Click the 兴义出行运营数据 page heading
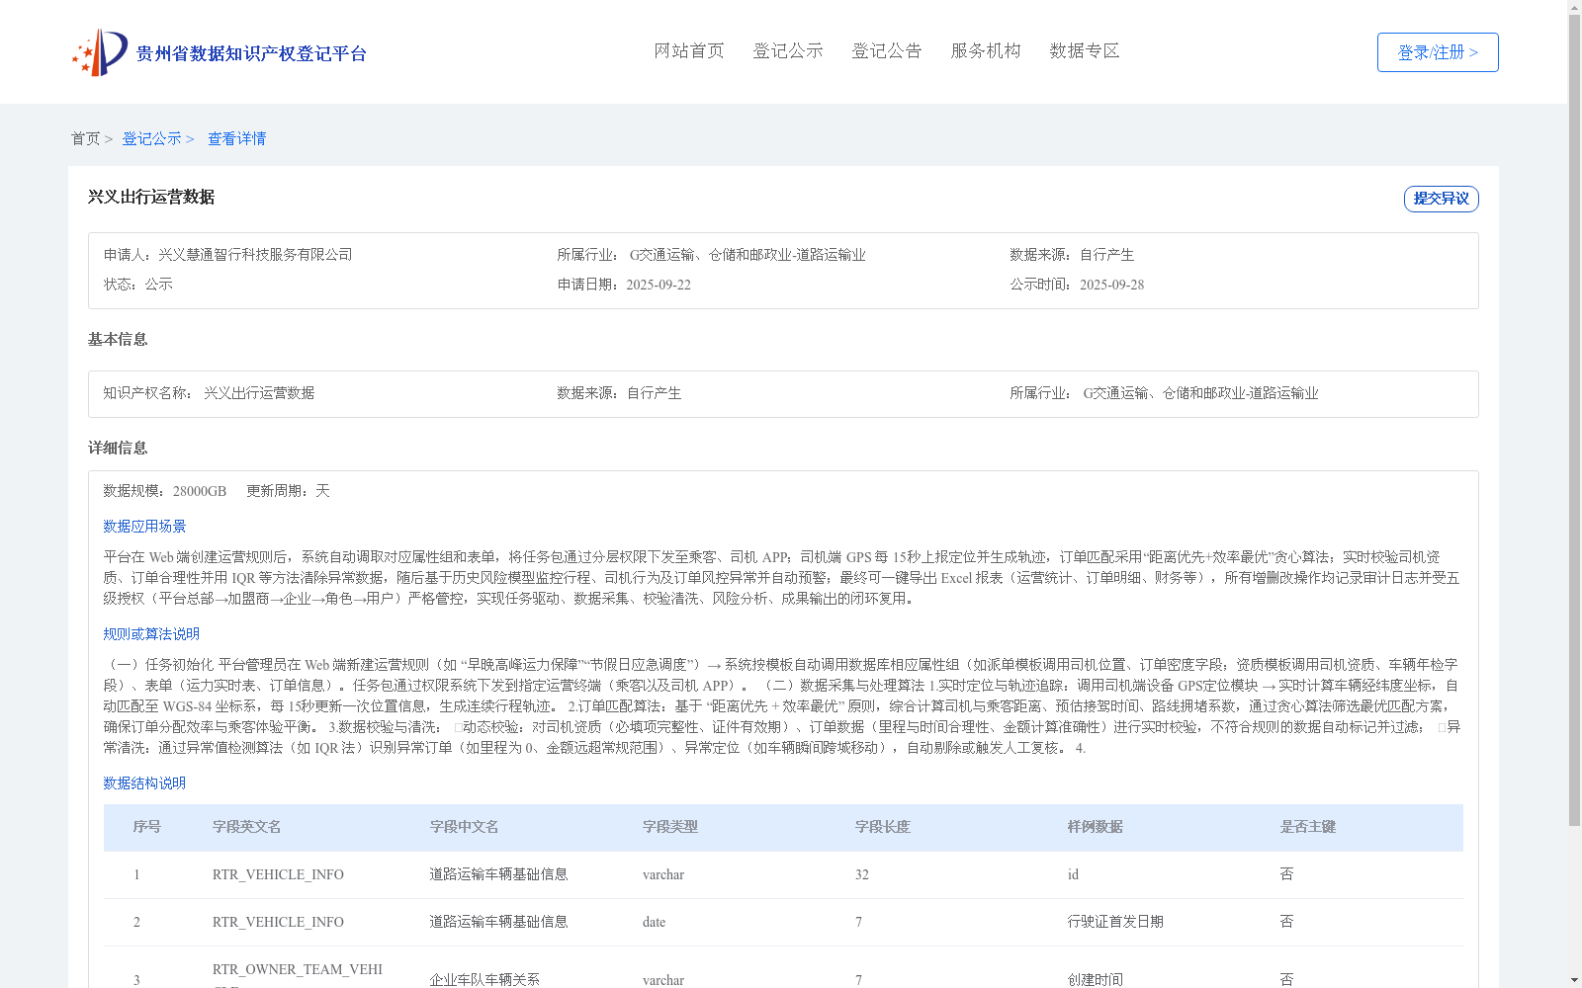 coord(151,198)
